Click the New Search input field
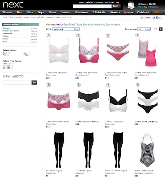This screenshot has height=177, width=165. coord(16,83)
